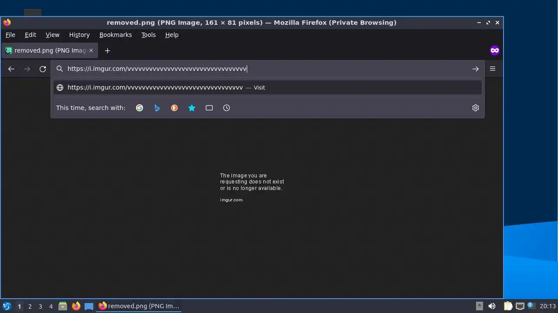
Task: Click the tray scroll-up indicator icon
Action: point(479,306)
